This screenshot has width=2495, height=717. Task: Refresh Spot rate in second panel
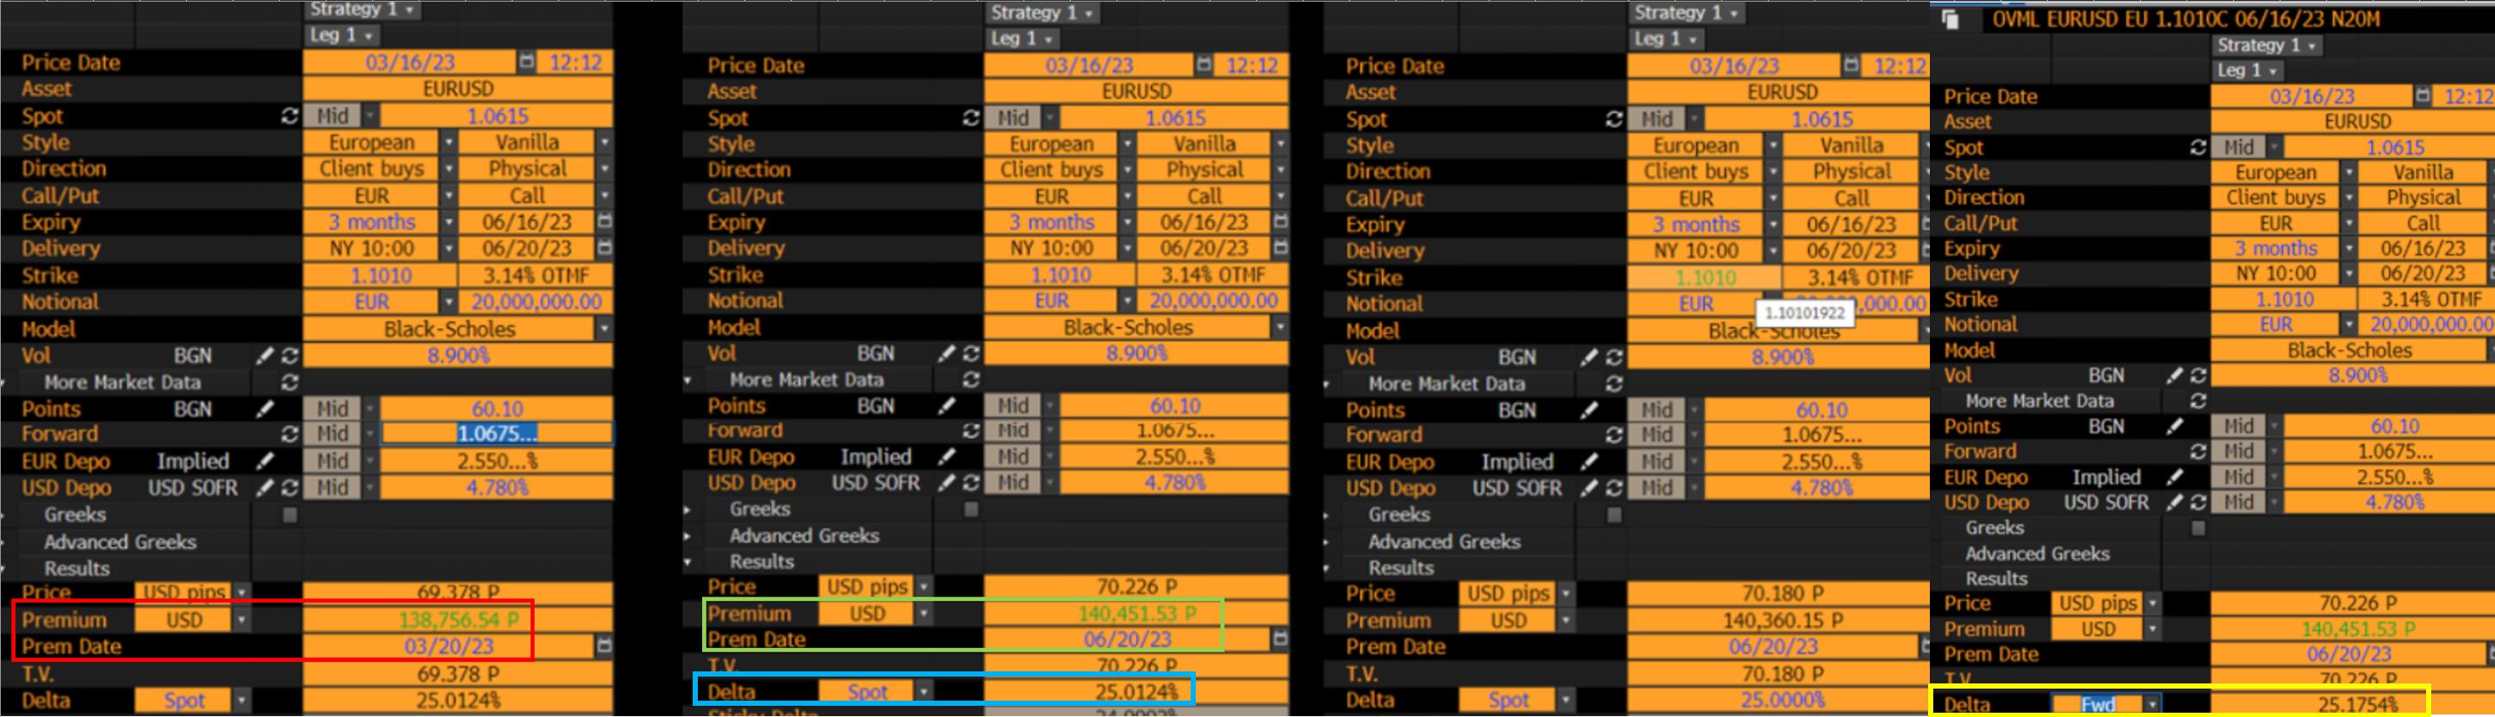pyautogui.click(x=972, y=118)
